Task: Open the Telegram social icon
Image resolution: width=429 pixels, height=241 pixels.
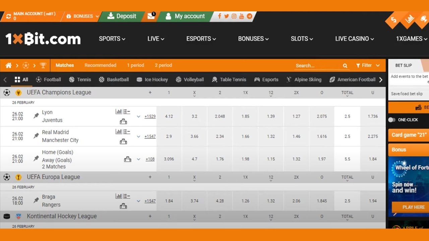Action: click(249, 16)
